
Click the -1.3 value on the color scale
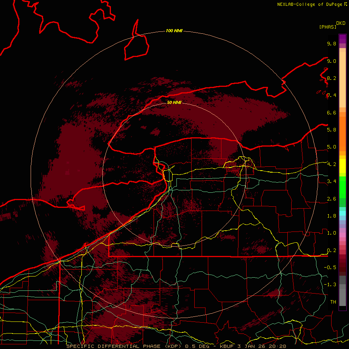pos(330,285)
